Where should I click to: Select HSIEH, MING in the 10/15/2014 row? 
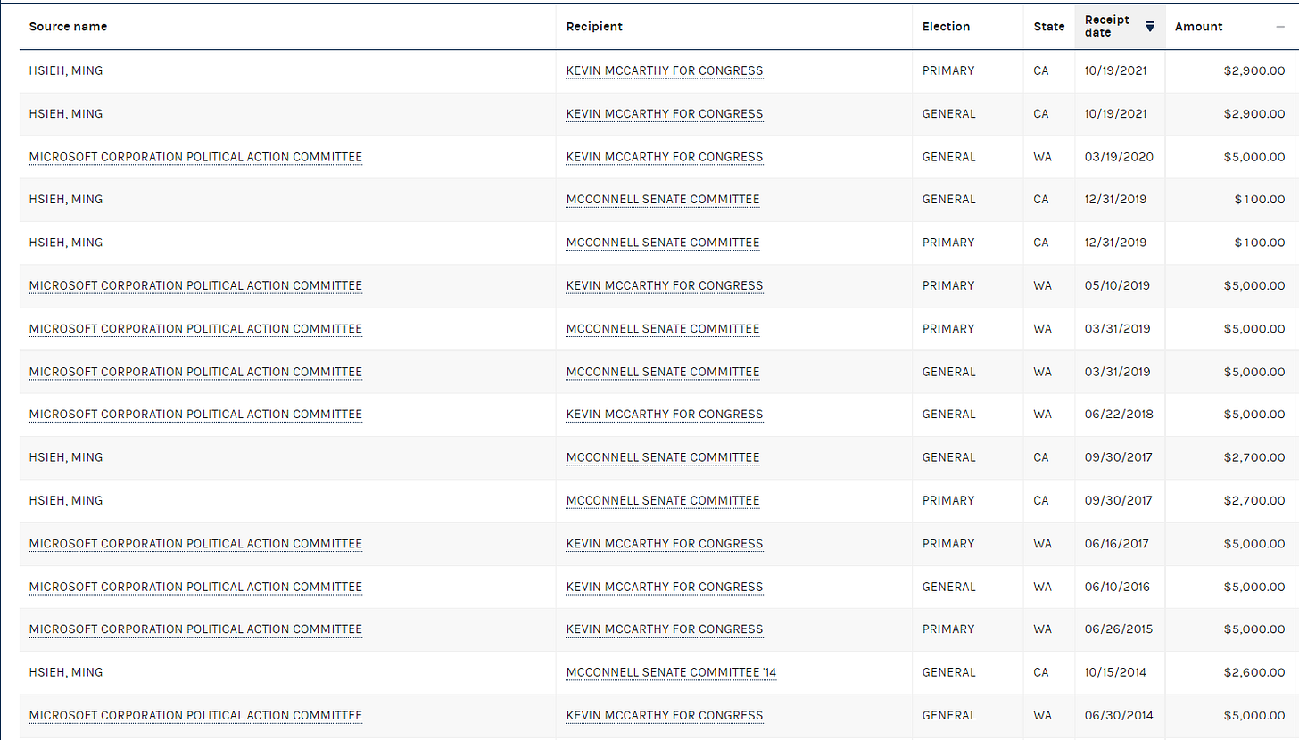tap(66, 672)
